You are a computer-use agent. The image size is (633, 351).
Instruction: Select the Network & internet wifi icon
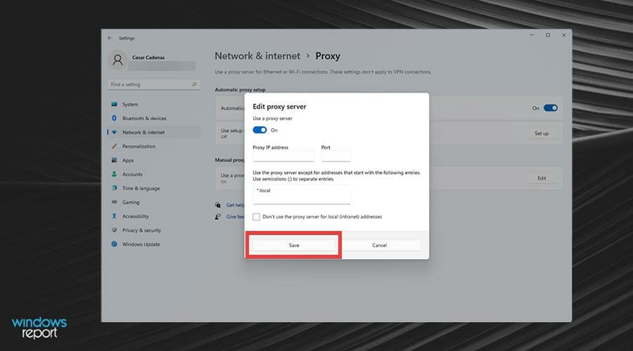coord(114,132)
